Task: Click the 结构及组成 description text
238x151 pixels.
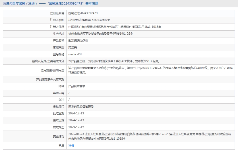Action: pyautogui.click(x=114, y=61)
